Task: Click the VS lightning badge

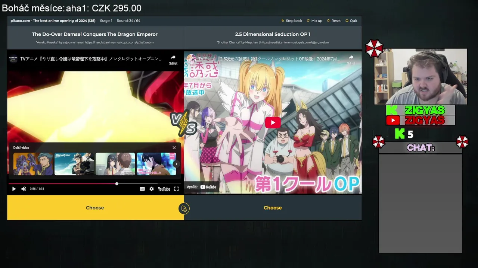Action: (x=184, y=124)
